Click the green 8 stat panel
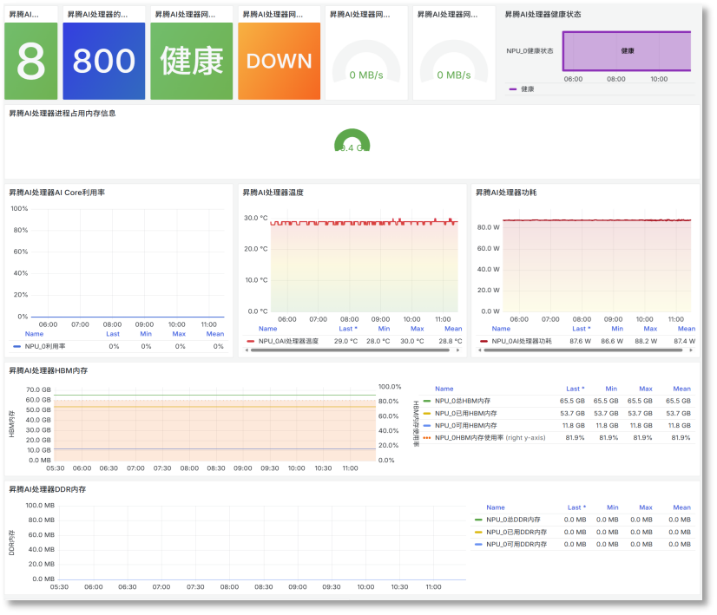717x615 pixels. (30, 61)
